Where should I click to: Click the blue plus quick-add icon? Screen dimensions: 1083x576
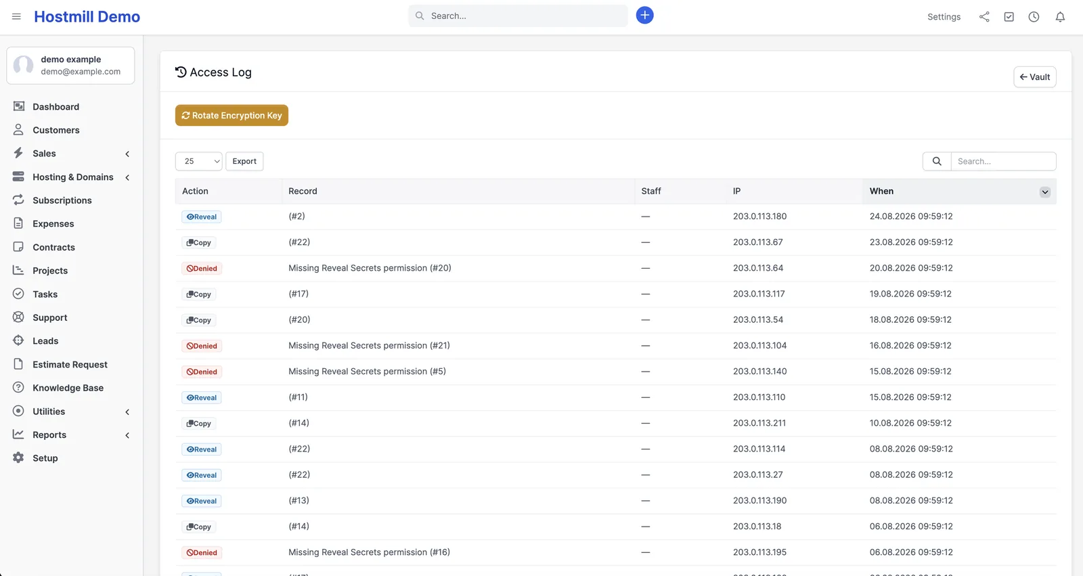(x=644, y=15)
